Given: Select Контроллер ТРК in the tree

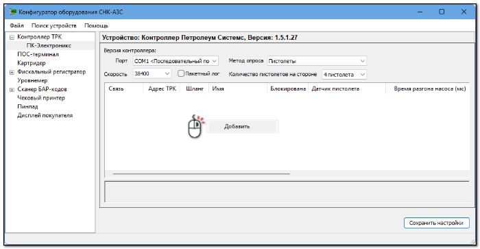Looking at the screenshot, I should (x=40, y=37).
